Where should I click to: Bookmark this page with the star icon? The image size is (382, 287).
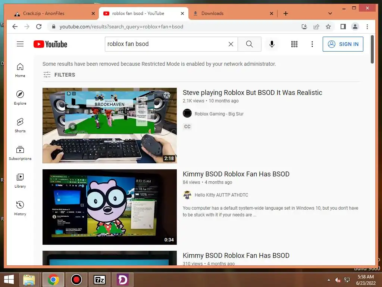tap(328, 27)
